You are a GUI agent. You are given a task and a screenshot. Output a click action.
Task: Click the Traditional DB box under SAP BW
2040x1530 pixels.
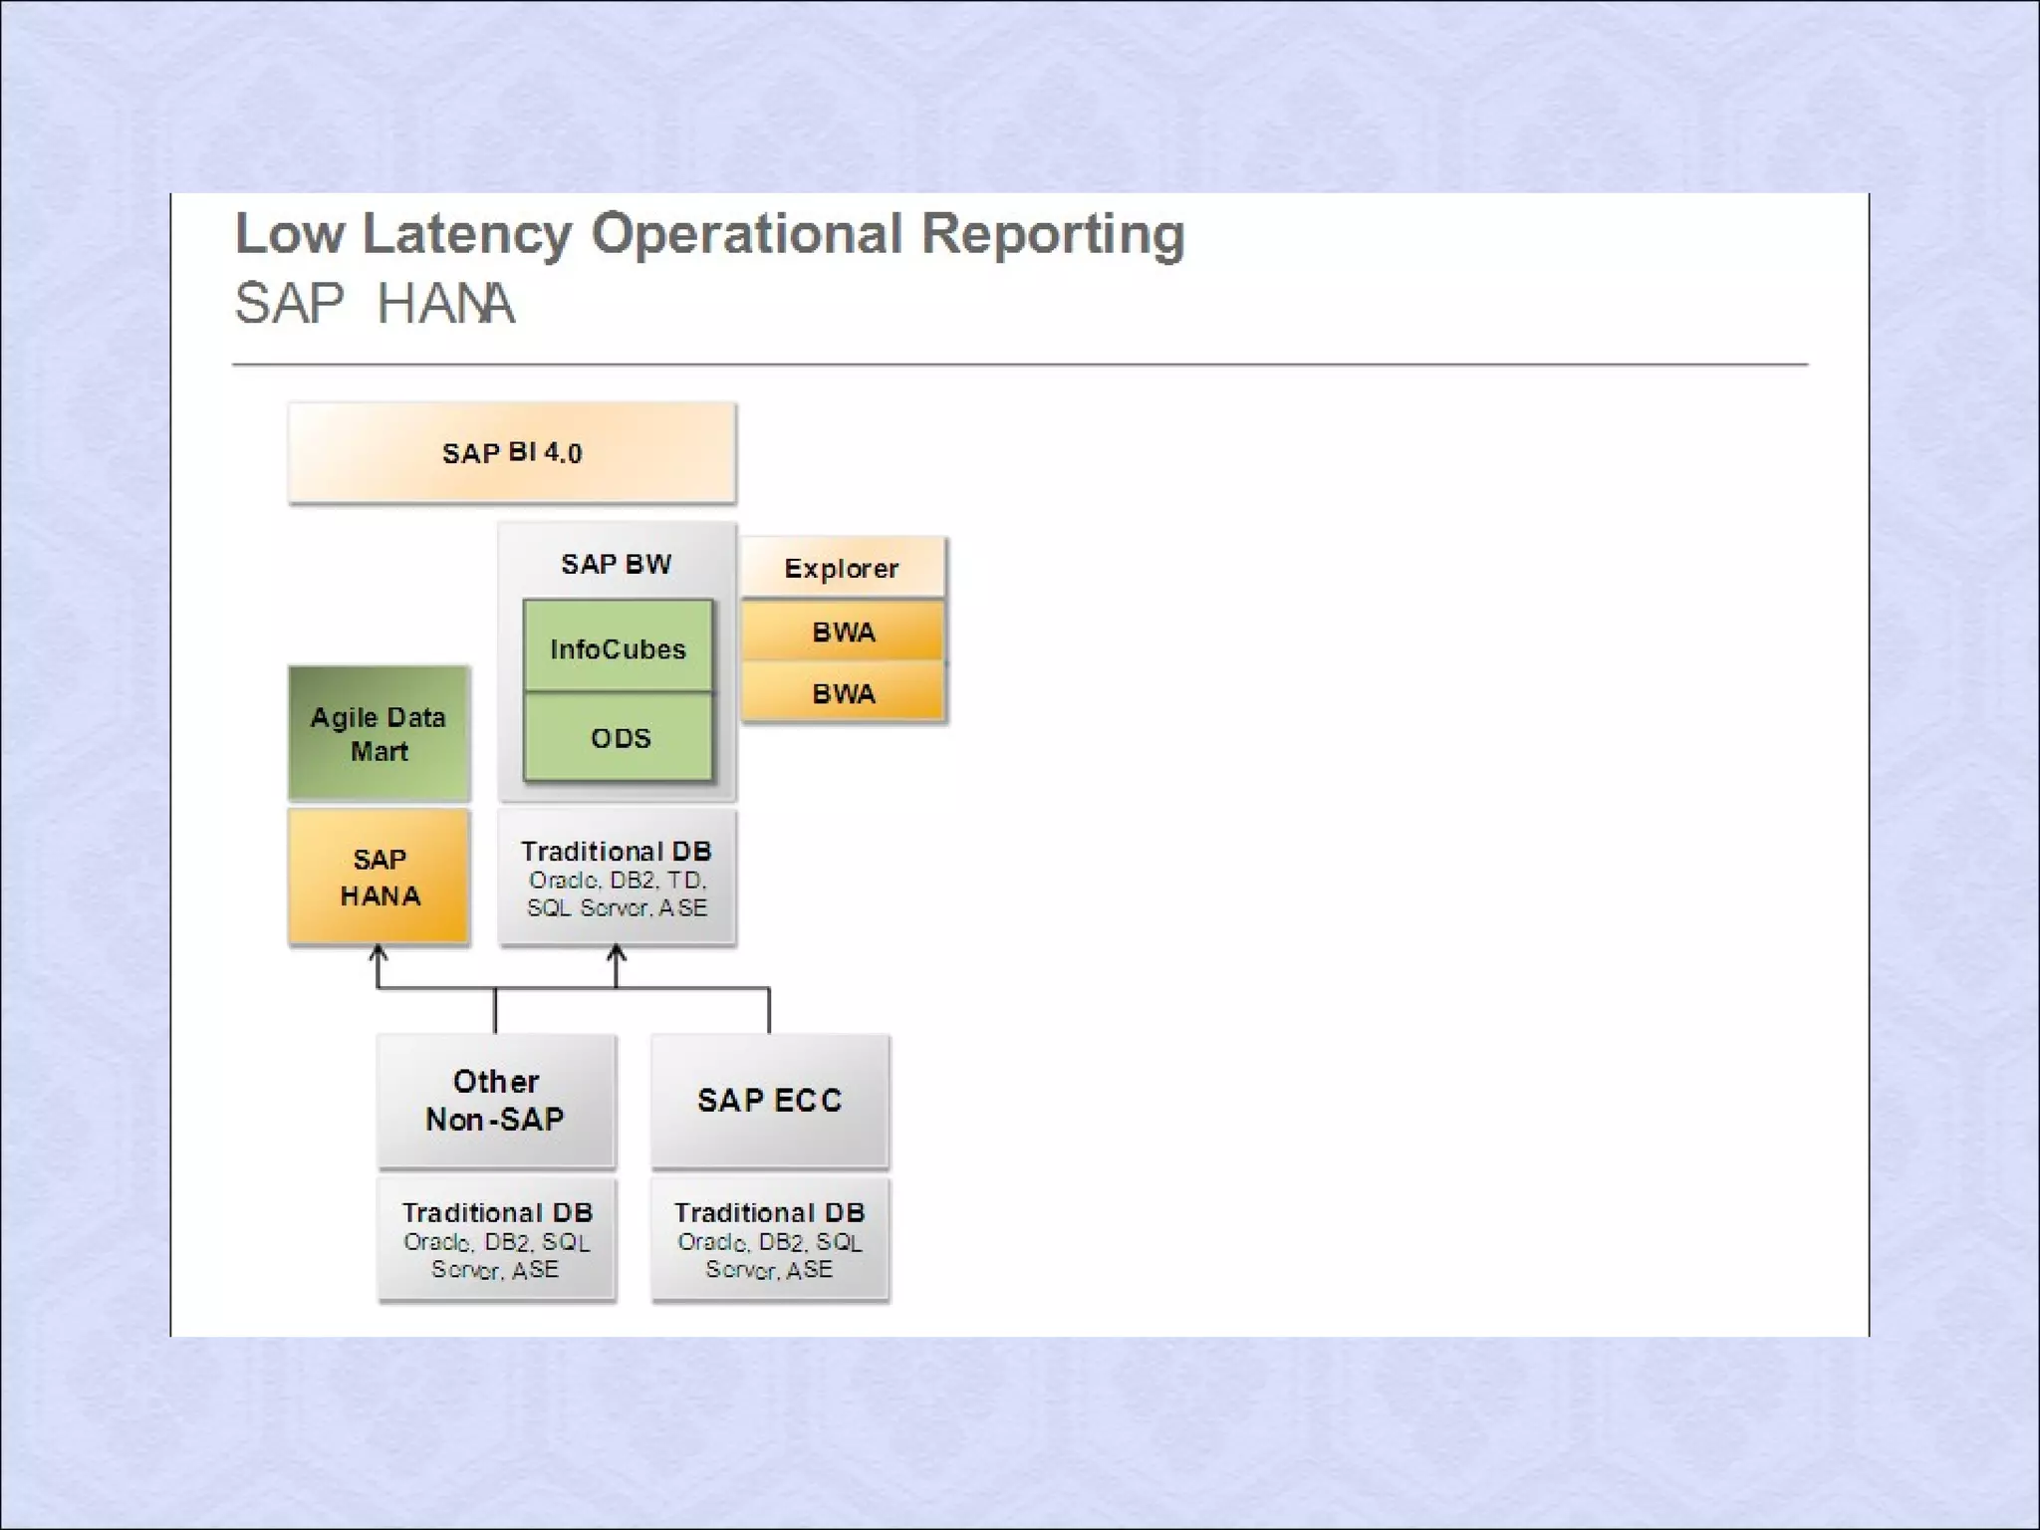click(x=617, y=878)
